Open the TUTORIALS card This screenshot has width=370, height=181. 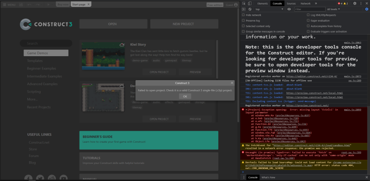148,162
